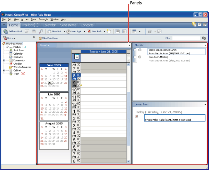209x170 pixels.
Task: Open the New Task dropdown arrow
Action: [104, 32]
